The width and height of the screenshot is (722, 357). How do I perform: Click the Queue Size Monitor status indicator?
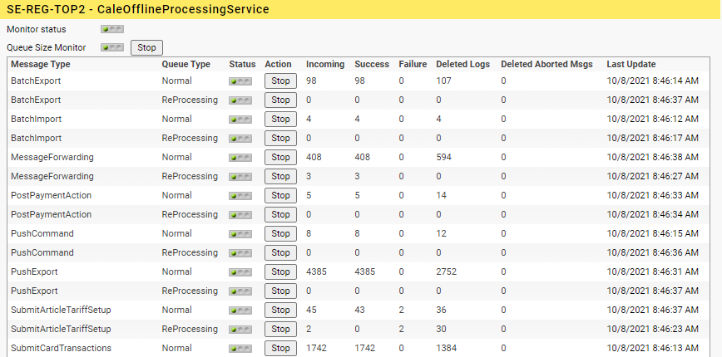112,47
